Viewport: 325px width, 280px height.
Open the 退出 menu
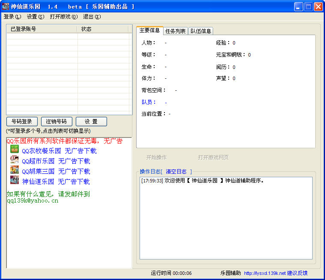[92, 17]
